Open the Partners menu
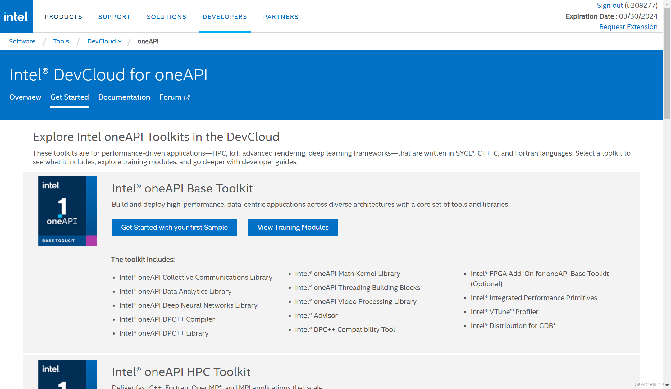Image resolution: width=671 pixels, height=389 pixels. coord(281,17)
